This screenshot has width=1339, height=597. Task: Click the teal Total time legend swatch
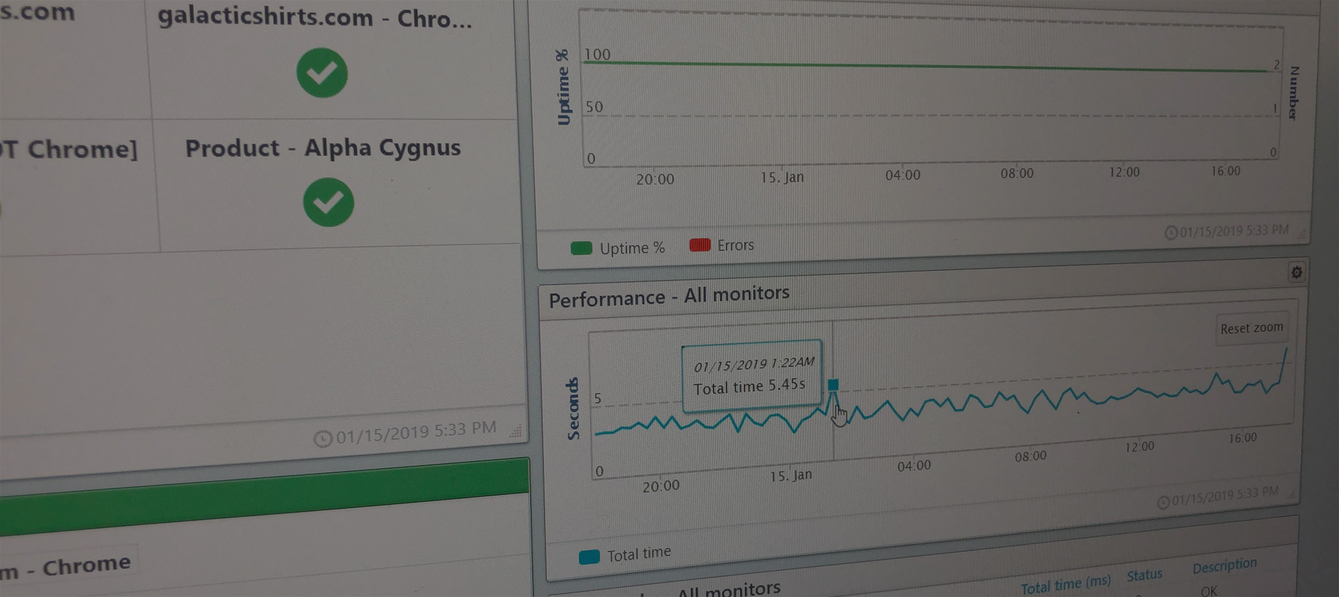[x=589, y=557]
